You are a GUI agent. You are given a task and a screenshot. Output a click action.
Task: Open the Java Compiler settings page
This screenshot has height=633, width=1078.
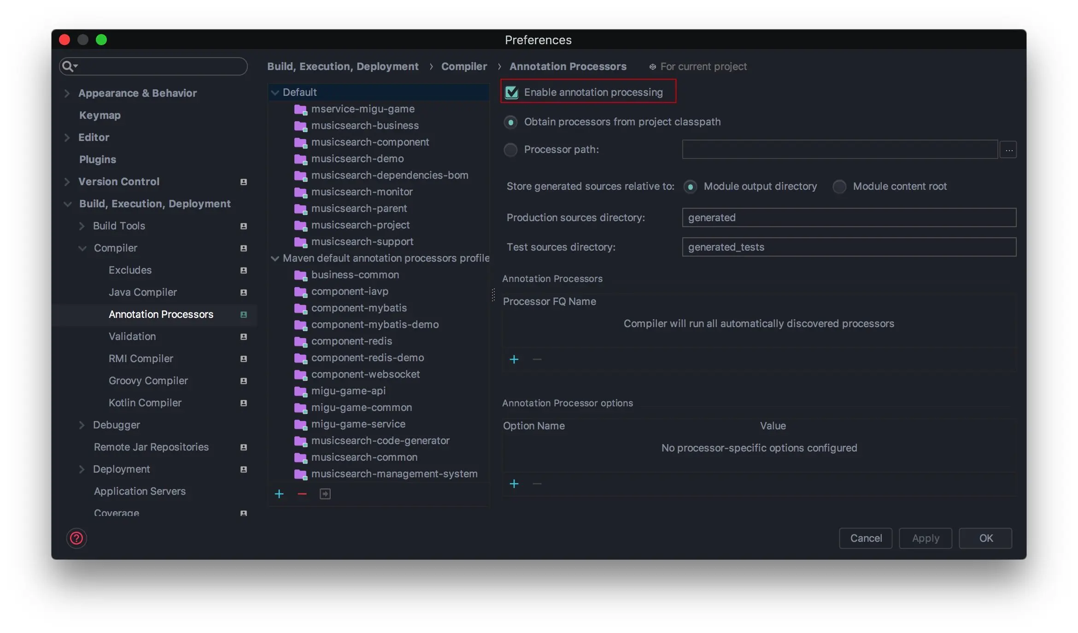[142, 292]
